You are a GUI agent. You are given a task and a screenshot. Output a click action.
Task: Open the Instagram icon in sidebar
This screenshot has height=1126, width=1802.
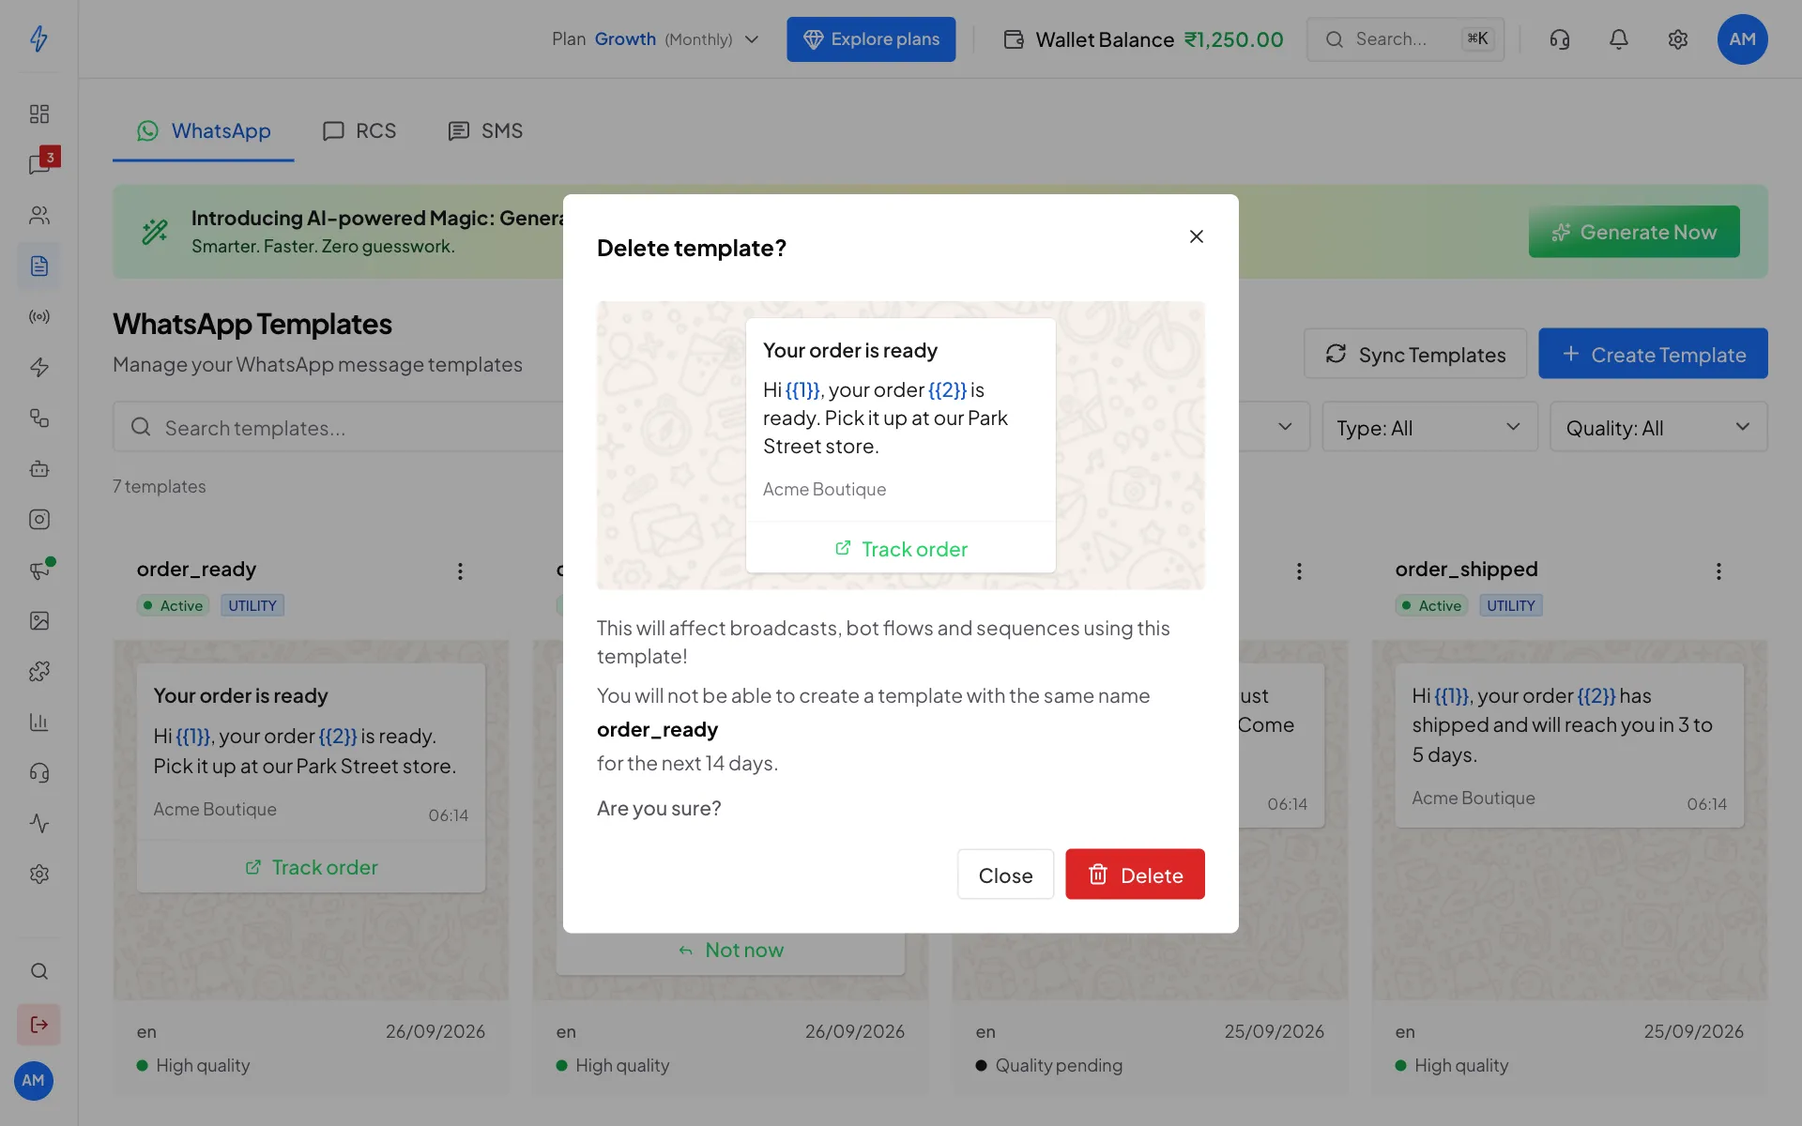click(x=38, y=519)
